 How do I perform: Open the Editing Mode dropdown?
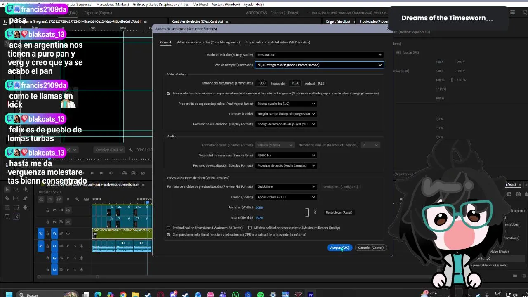[x=319, y=54]
